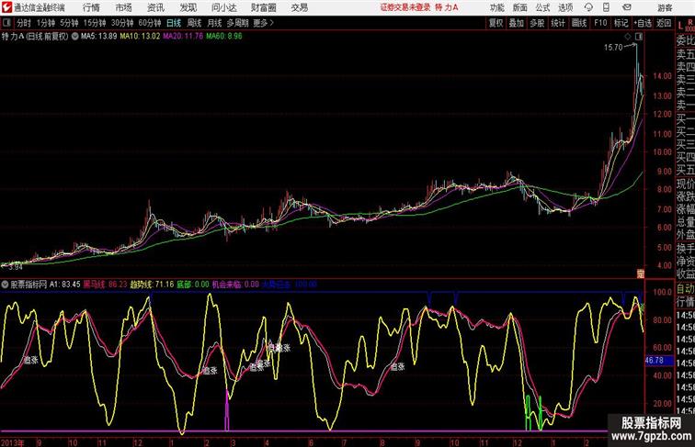The image size is (695, 447).
Task: Open the 多周期 view
Action: click(237, 23)
